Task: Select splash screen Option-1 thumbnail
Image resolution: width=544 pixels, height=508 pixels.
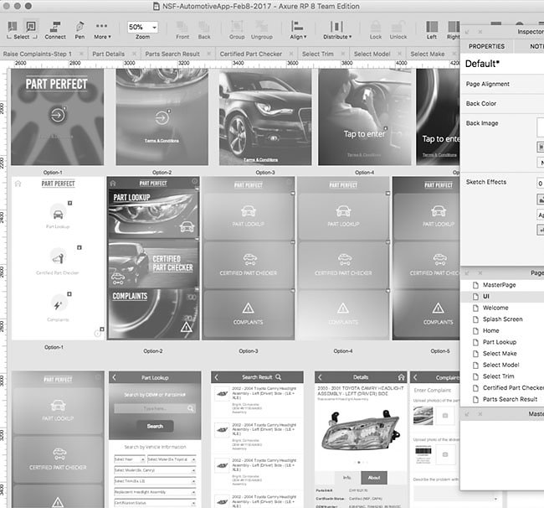Action: click(57, 117)
